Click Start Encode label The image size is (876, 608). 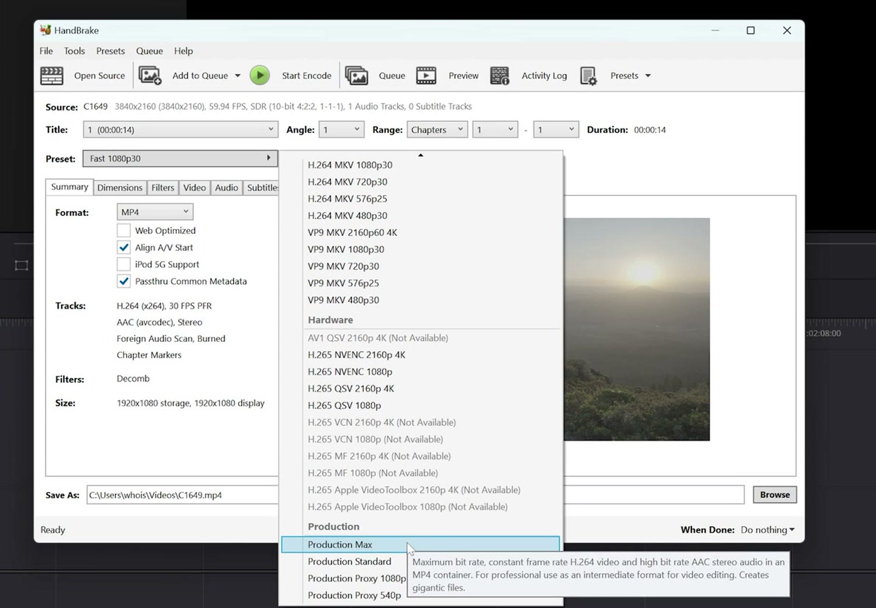click(307, 76)
